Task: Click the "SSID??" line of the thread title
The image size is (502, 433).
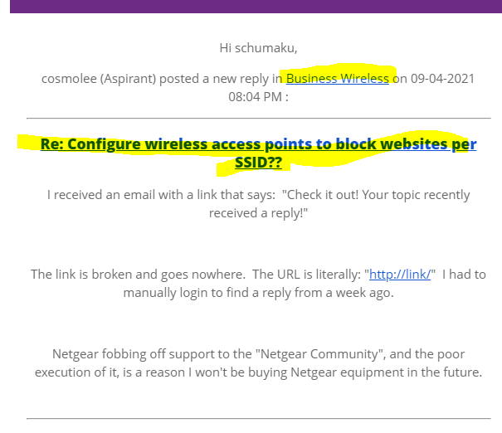Action: (x=258, y=163)
